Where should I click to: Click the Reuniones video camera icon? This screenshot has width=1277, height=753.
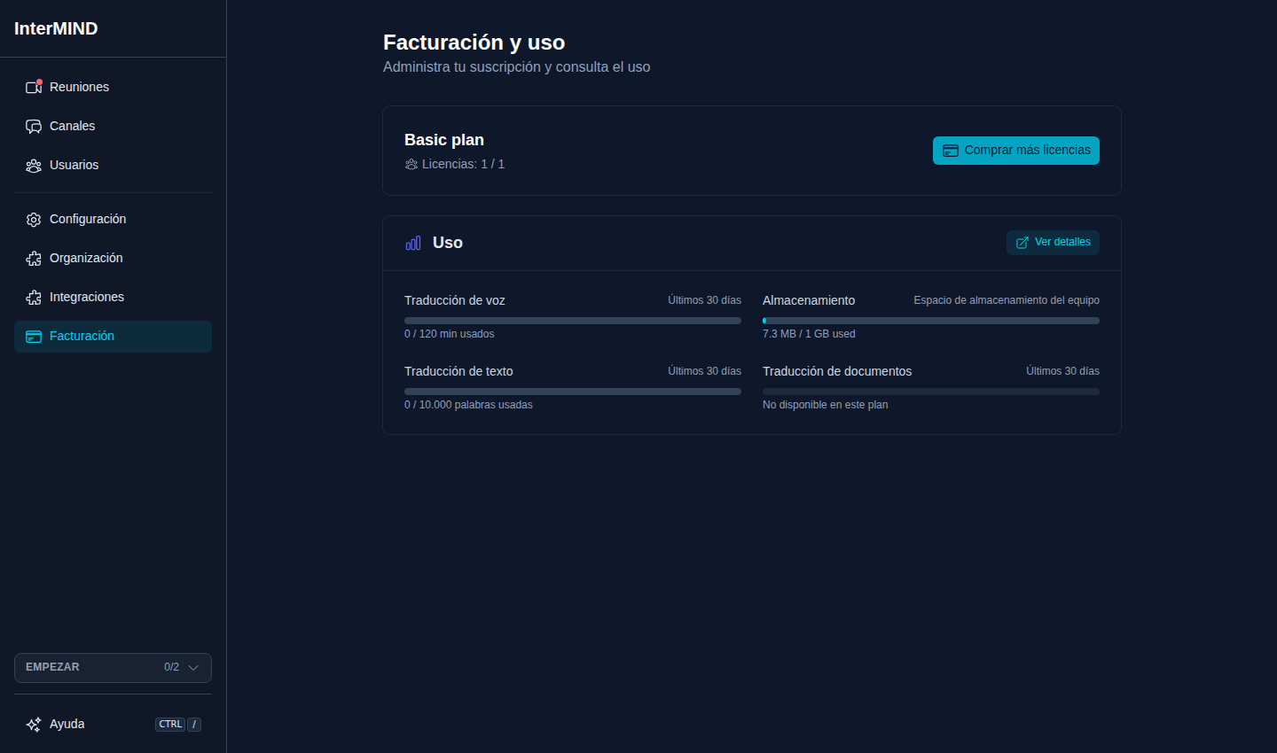coord(34,87)
